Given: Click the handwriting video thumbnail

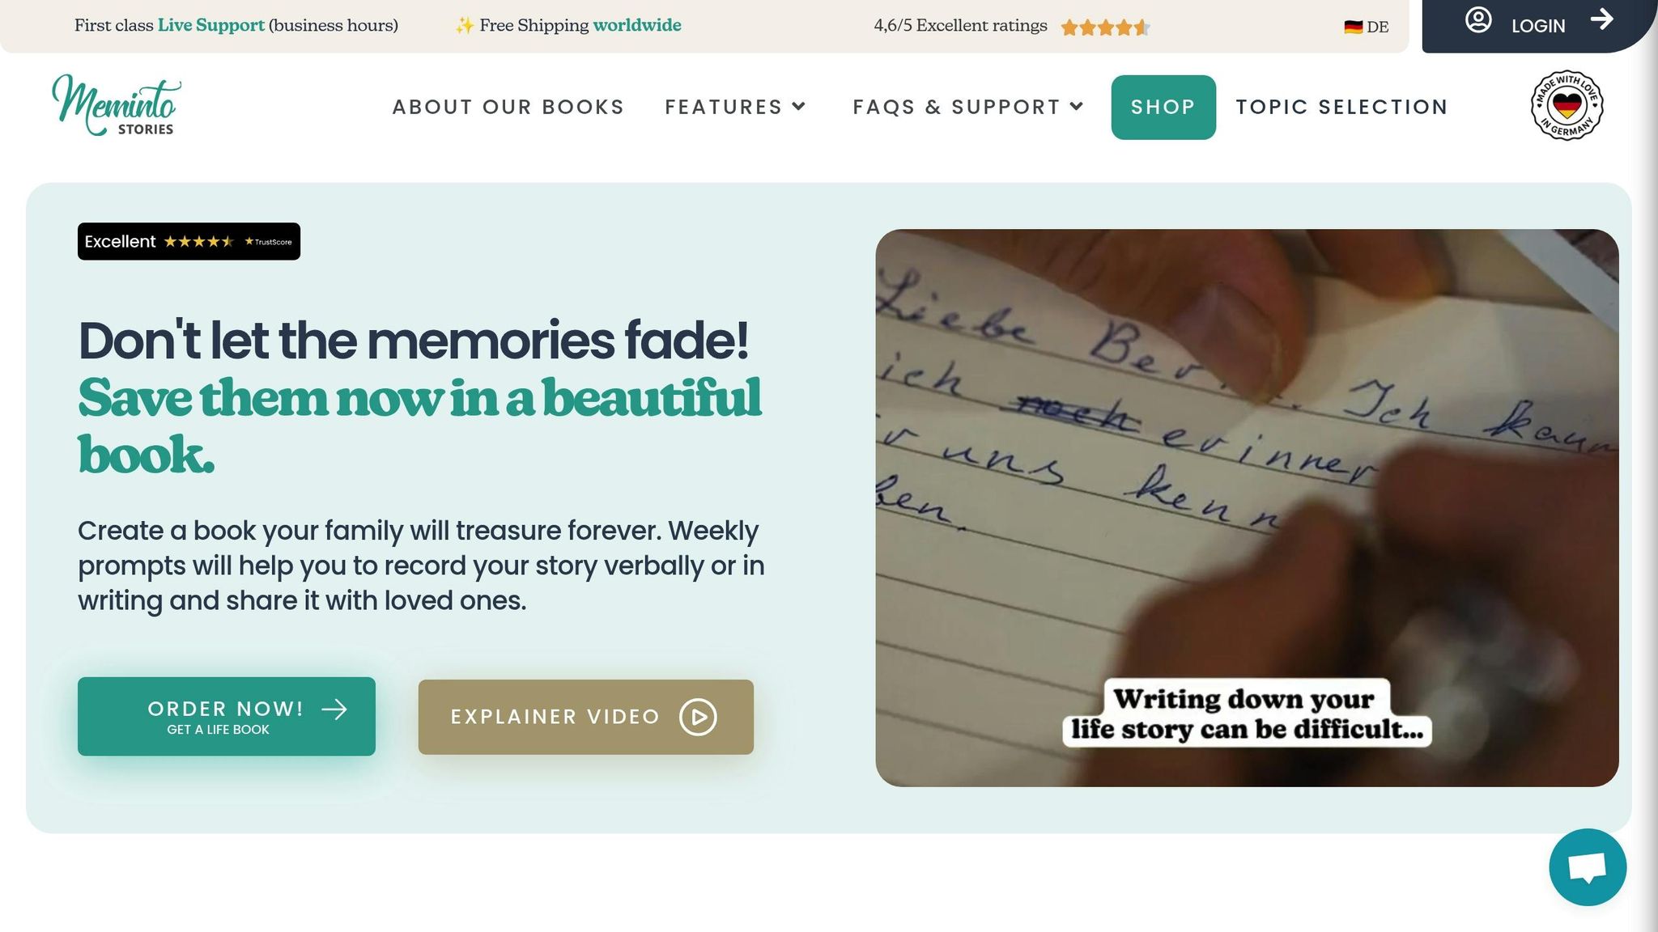Looking at the screenshot, I should pos(1247,507).
